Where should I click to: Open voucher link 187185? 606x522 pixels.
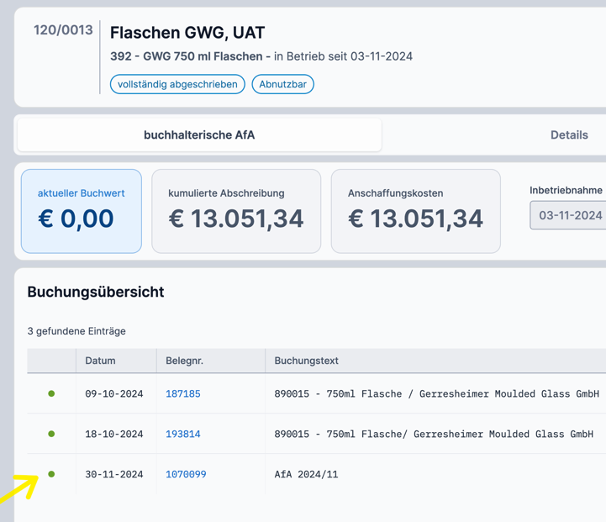182,393
